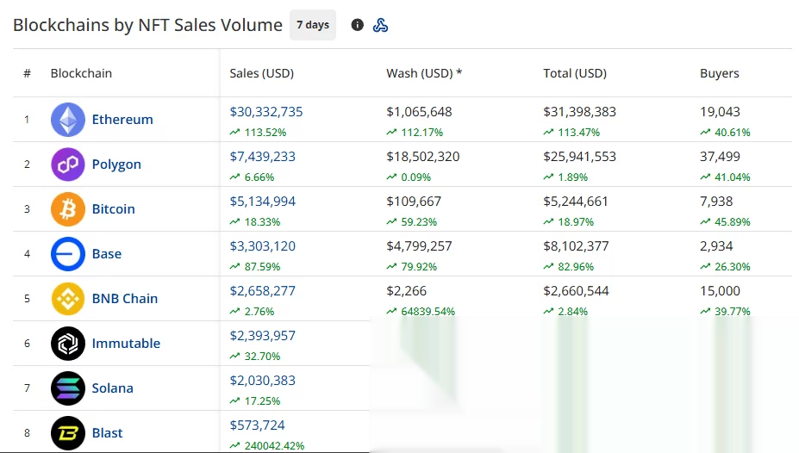Click the Ethereum logo icon
The image size is (799, 453).
coord(68,120)
